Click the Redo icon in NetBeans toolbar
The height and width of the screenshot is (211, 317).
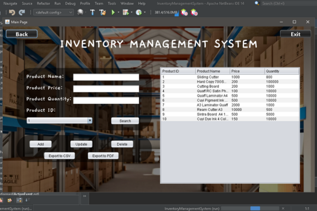coord(22,12)
